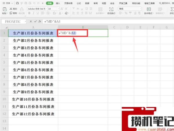
Task: Toggle italic formatting
Action: click(x=33, y=13)
